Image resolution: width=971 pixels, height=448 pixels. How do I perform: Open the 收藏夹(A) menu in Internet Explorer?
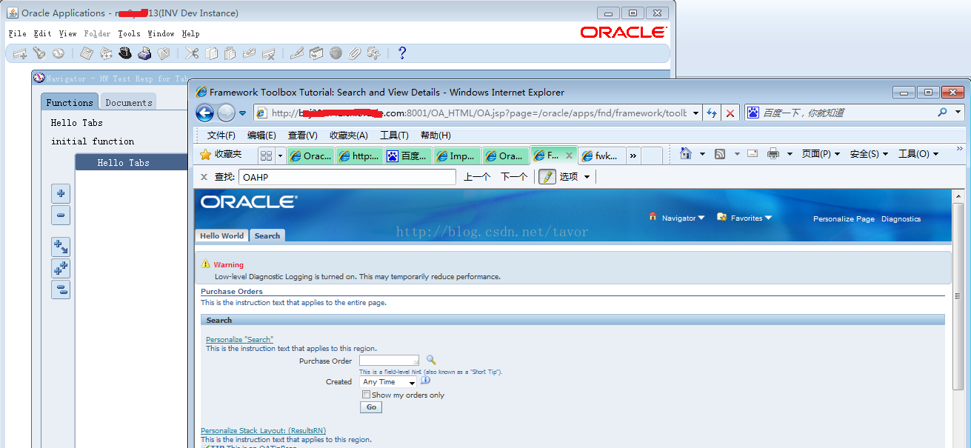pyautogui.click(x=348, y=136)
